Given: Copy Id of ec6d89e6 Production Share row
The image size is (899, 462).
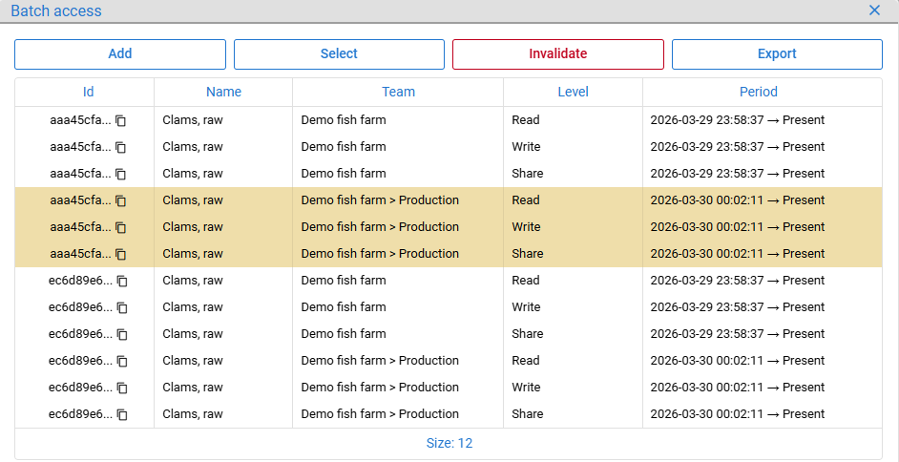Looking at the screenshot, I should pyautogui.click(x=122, y=414).
